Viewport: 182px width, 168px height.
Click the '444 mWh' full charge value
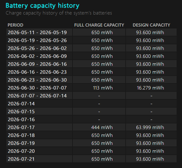[102, 128]
